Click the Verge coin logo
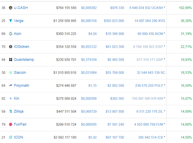 click(x=11, y=21)
